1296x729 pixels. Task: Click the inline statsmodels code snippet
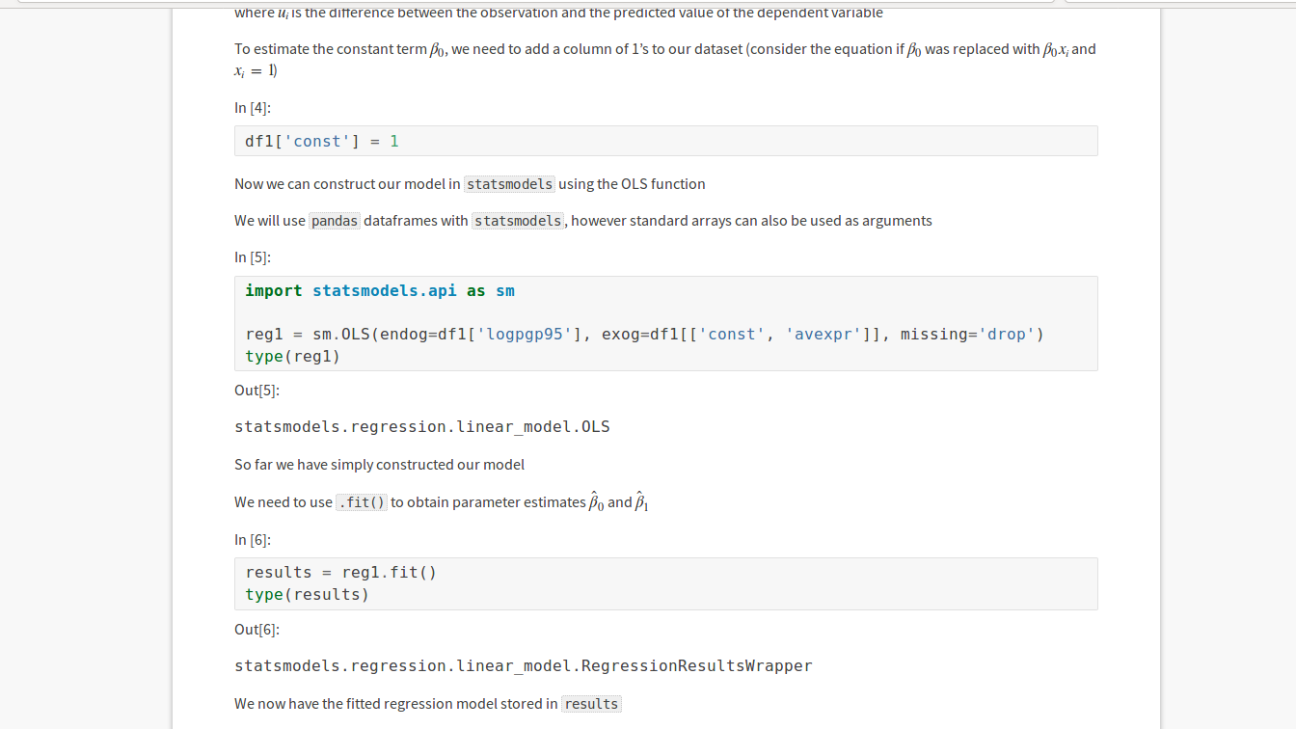pyautogui.click(x=509, y=183)
